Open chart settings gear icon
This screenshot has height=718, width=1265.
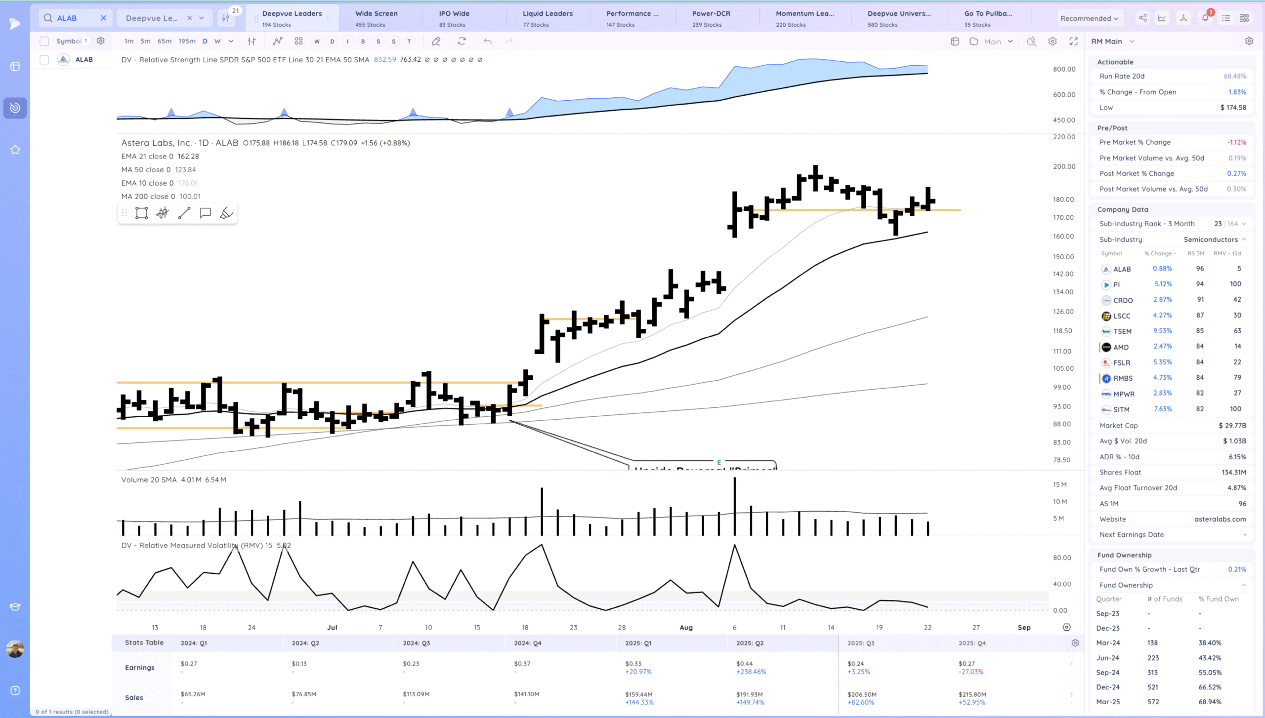coord(1053,41)
